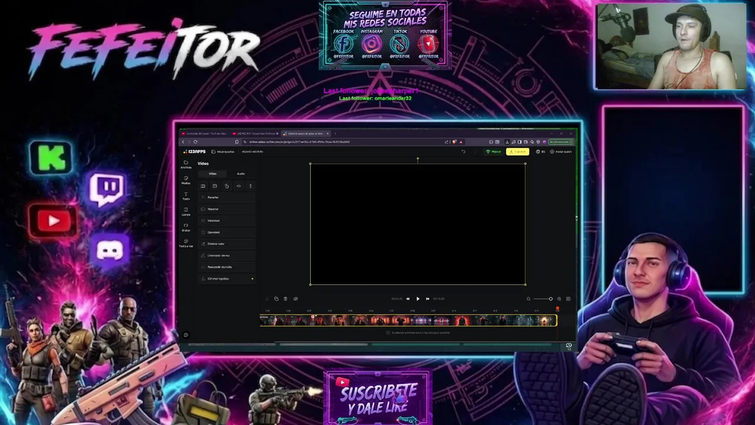Click the delete trash icon above the timeline
This screenshot has height=425, width=755.
[285, 299]
